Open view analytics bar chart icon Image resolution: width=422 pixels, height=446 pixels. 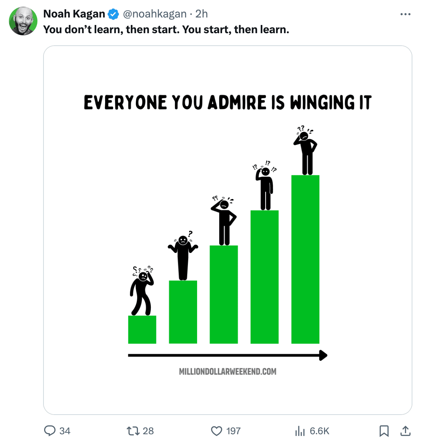point(300,431)
